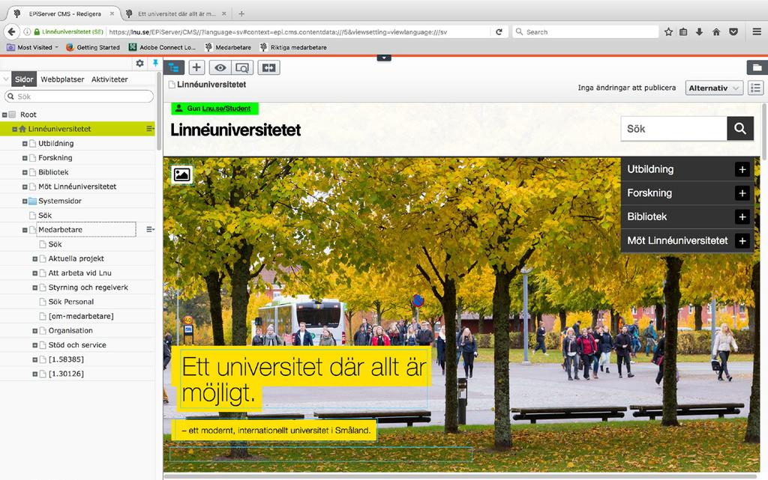Select Styrning och regelverk page
768x480 pixels.
88,288
